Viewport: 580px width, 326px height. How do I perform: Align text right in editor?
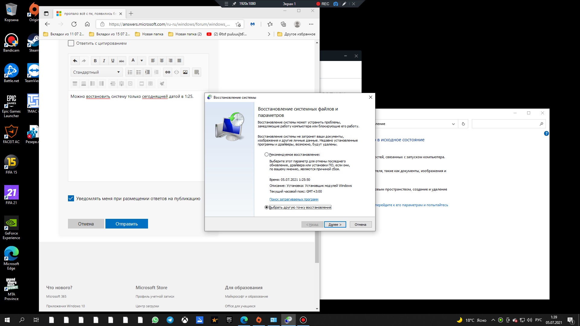click(x=170, y=61)
